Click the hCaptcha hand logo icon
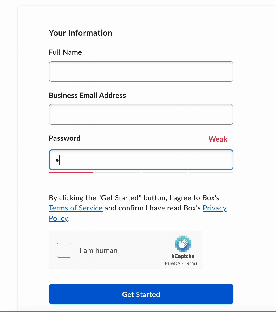The height and width of the screenshot is (312, 276). point(183,244)
